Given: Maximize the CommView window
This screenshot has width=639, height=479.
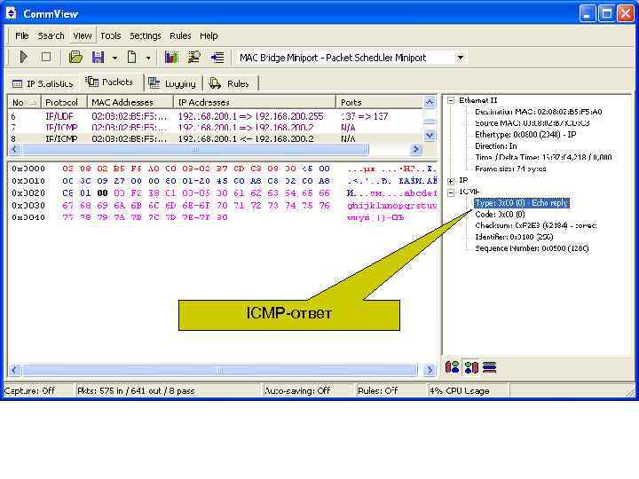Looking at the screenshot, I should [x=606, y=14].
